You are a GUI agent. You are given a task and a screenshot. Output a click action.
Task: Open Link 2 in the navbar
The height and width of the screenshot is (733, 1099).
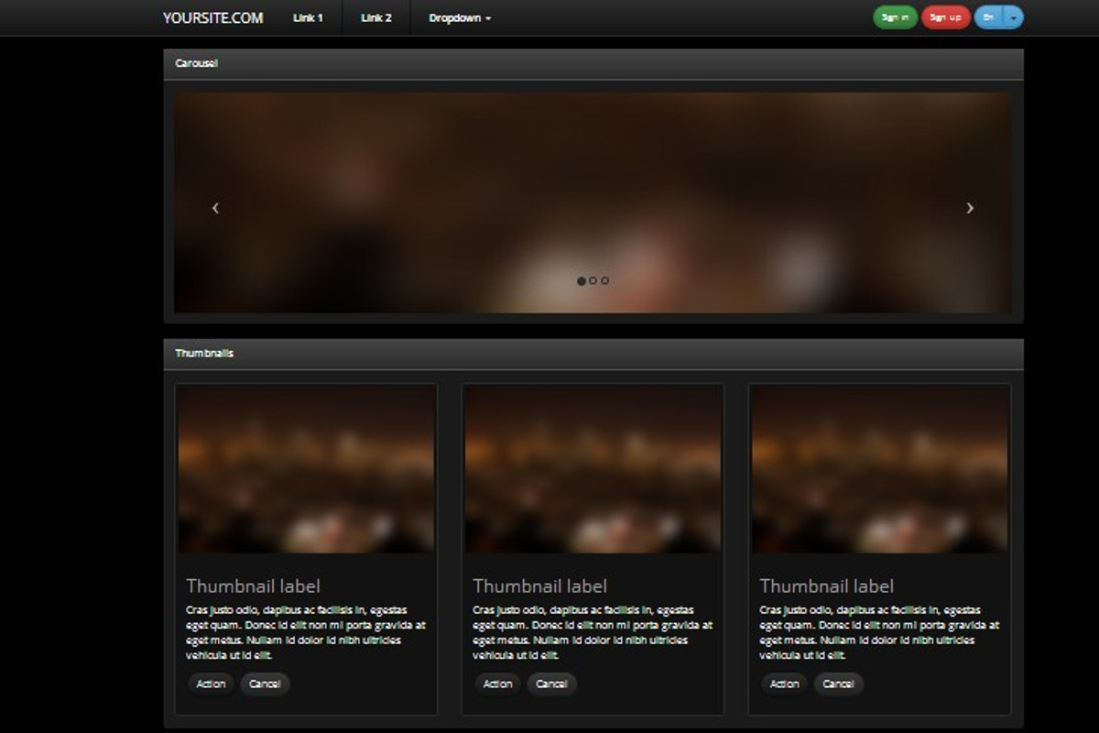click(x=375, y=17)
